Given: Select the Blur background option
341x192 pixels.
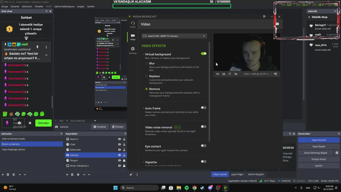Looking at the screenshot, I should click(147, 63).
